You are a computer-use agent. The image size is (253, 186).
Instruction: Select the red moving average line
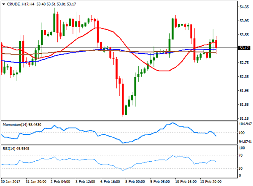click(x=119, y=37)
